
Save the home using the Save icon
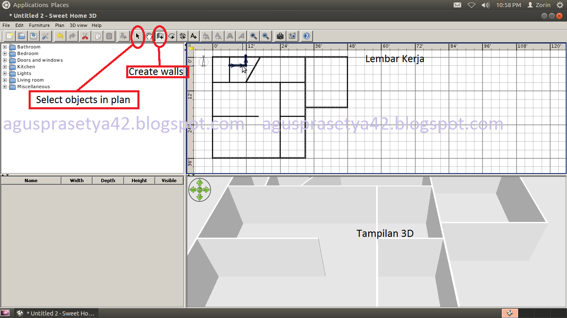[33, 36]
